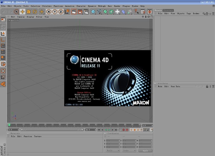Open the blue deformer objects palette
This screenshot has width=215, height=156.
(x=123, y=12)
